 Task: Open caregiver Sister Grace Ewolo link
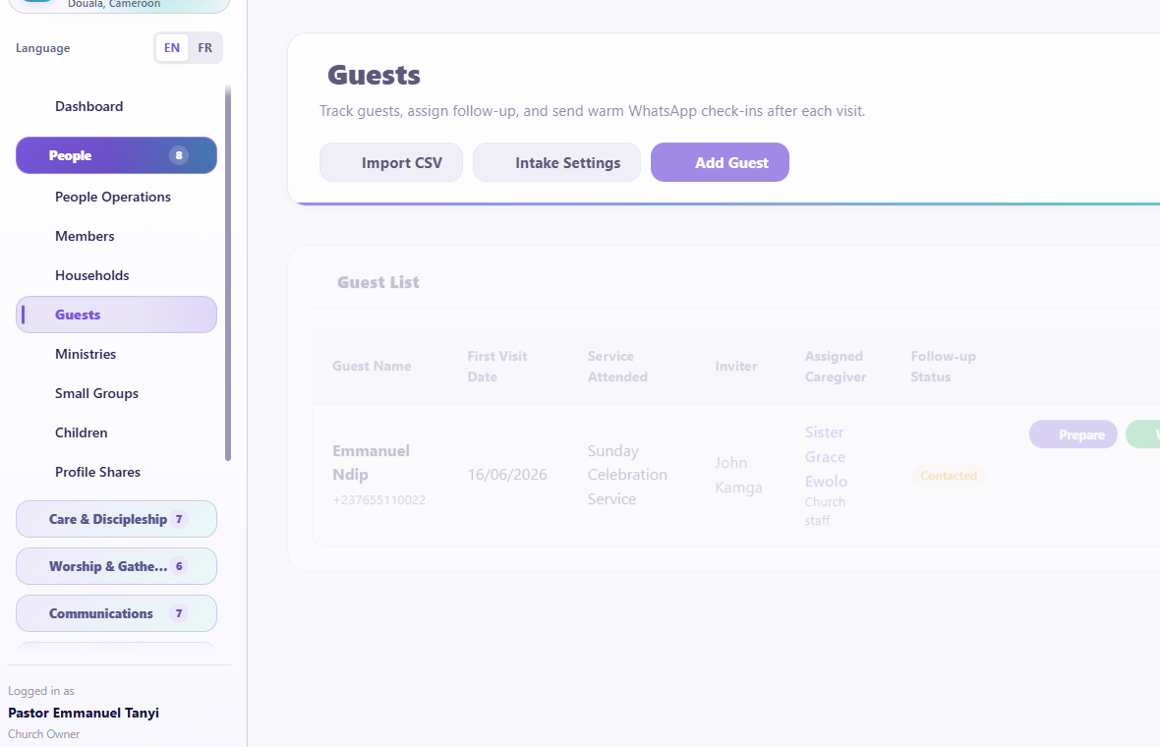coord(826,456)
